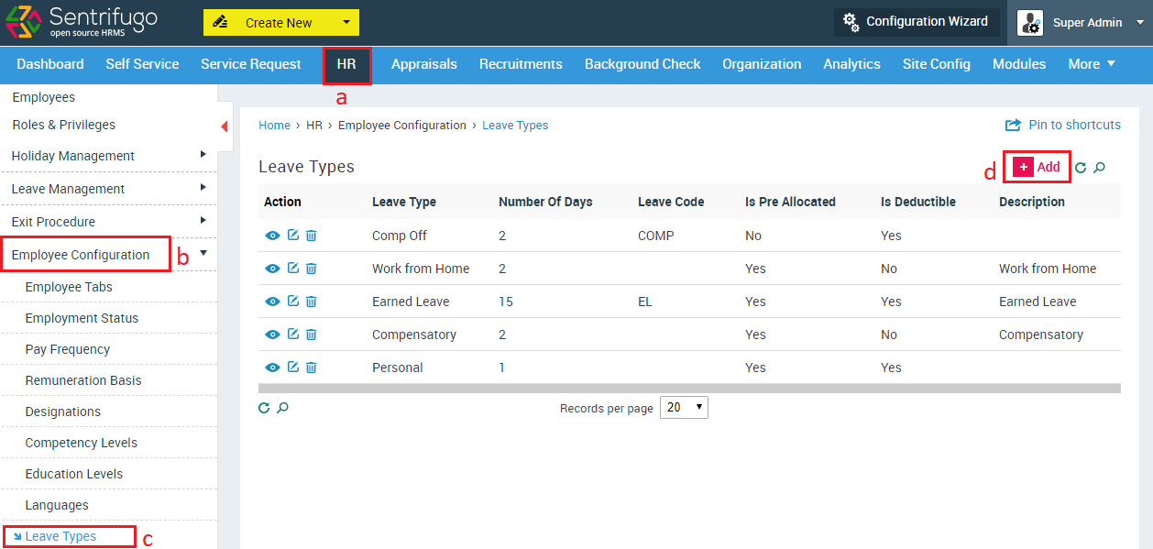Edit the Compensatory leave type
Screen dimensions: 1153x549
click(293, 335)
